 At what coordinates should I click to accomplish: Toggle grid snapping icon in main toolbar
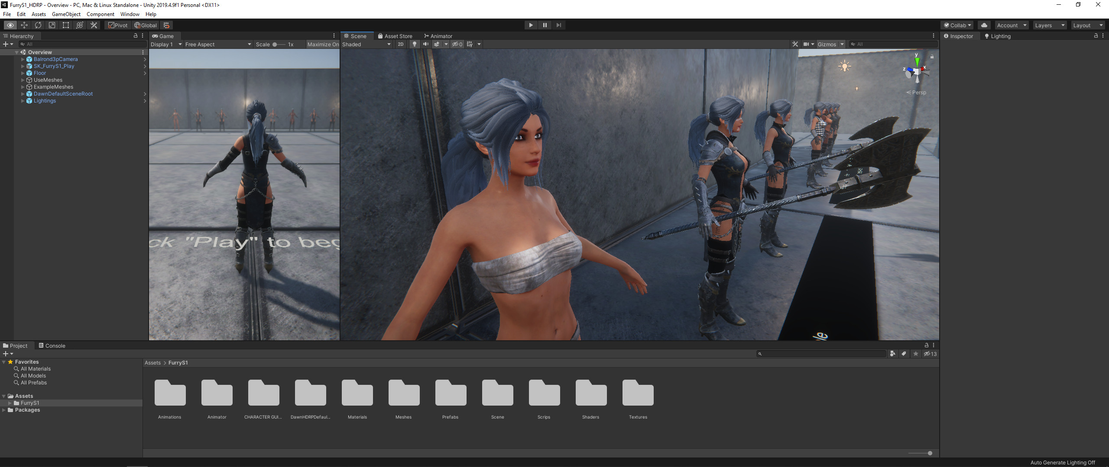point(166,25)
